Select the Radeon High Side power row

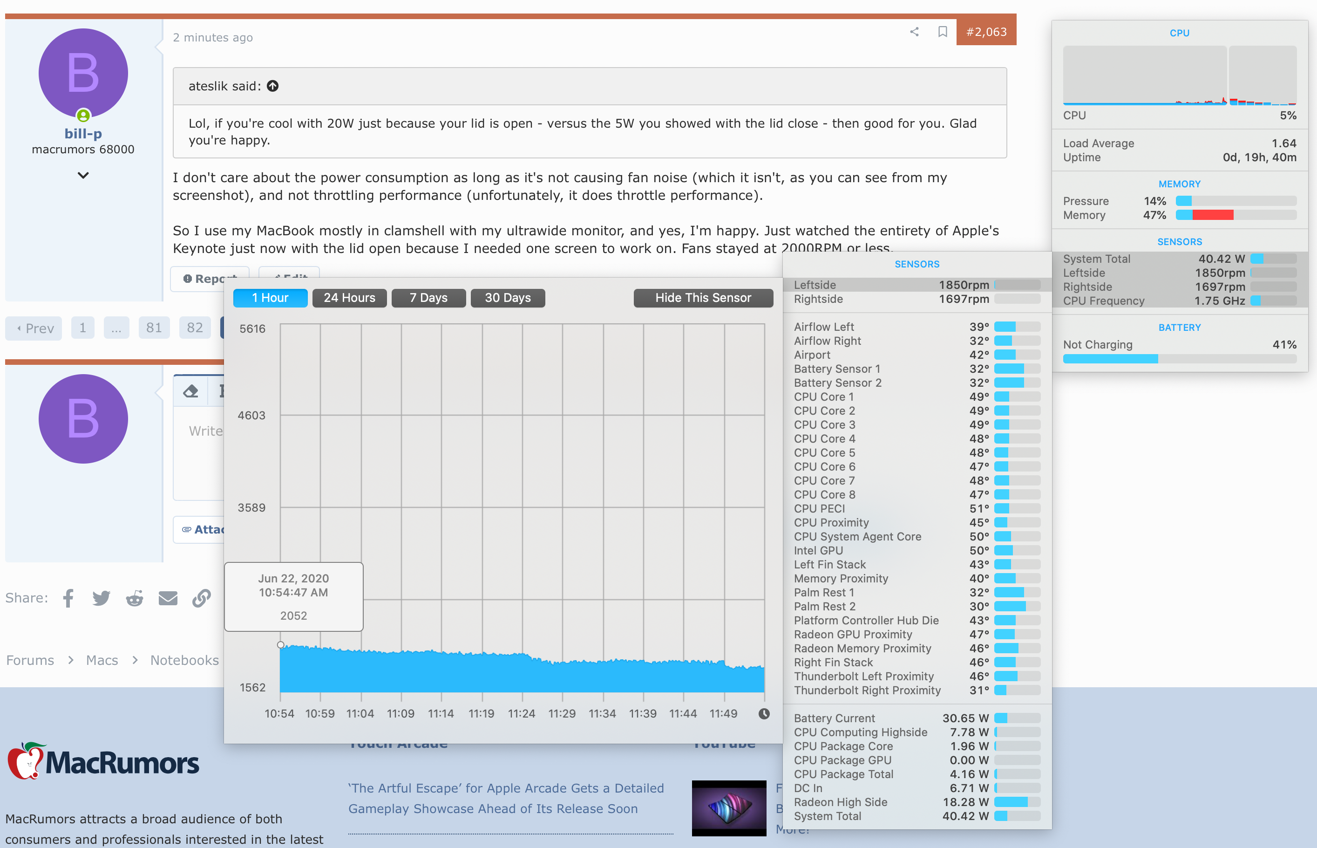[917, 802]
